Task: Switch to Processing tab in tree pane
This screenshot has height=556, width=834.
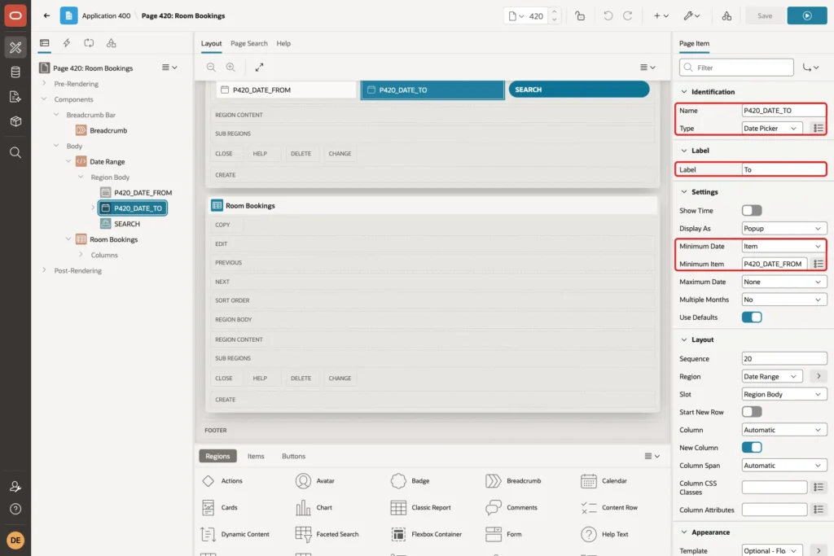Action: [89, 43]
